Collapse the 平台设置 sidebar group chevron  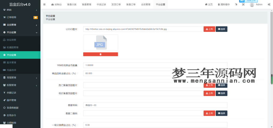pos(36,32)
